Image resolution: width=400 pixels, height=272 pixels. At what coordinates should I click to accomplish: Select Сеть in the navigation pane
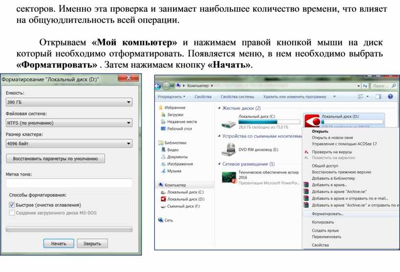168,220
